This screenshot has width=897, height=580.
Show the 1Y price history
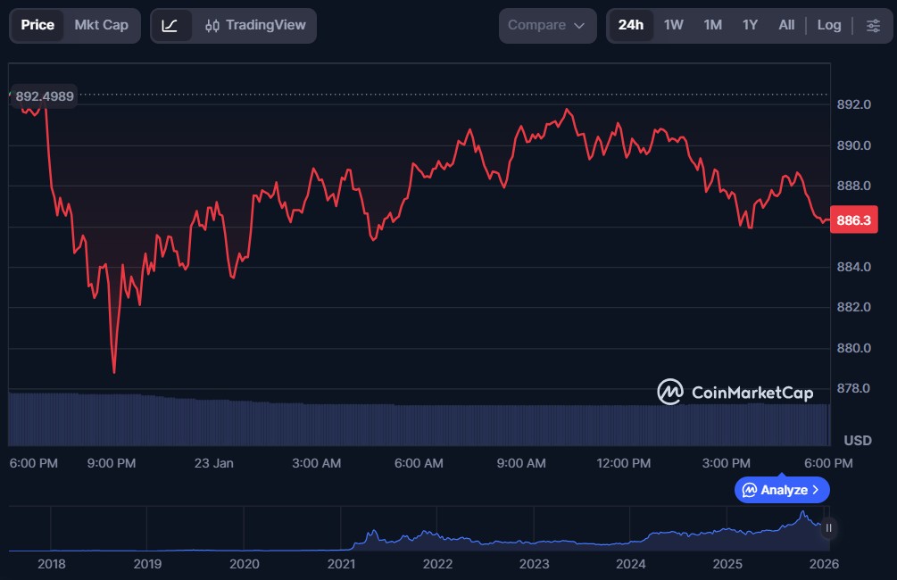point(750,25)
